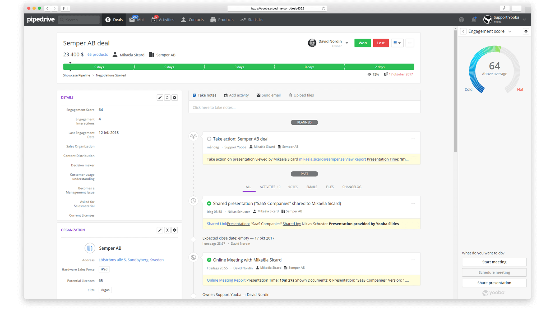Click Schedule meeting button
Screen dimensions: 555x312
494,272
